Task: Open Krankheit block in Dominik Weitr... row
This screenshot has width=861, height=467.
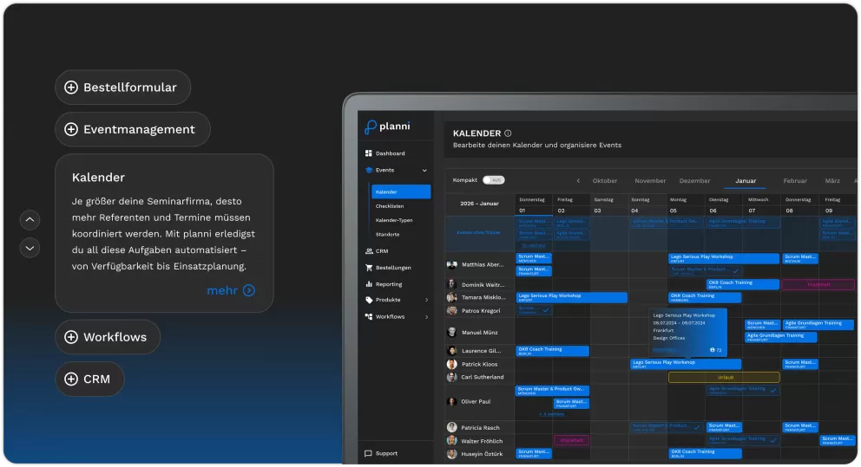Action: [x=818, y=284]
